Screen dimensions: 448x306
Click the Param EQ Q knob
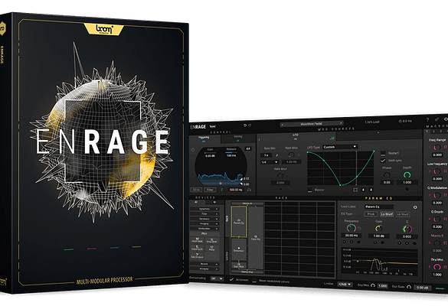click(x=407, y=229)
